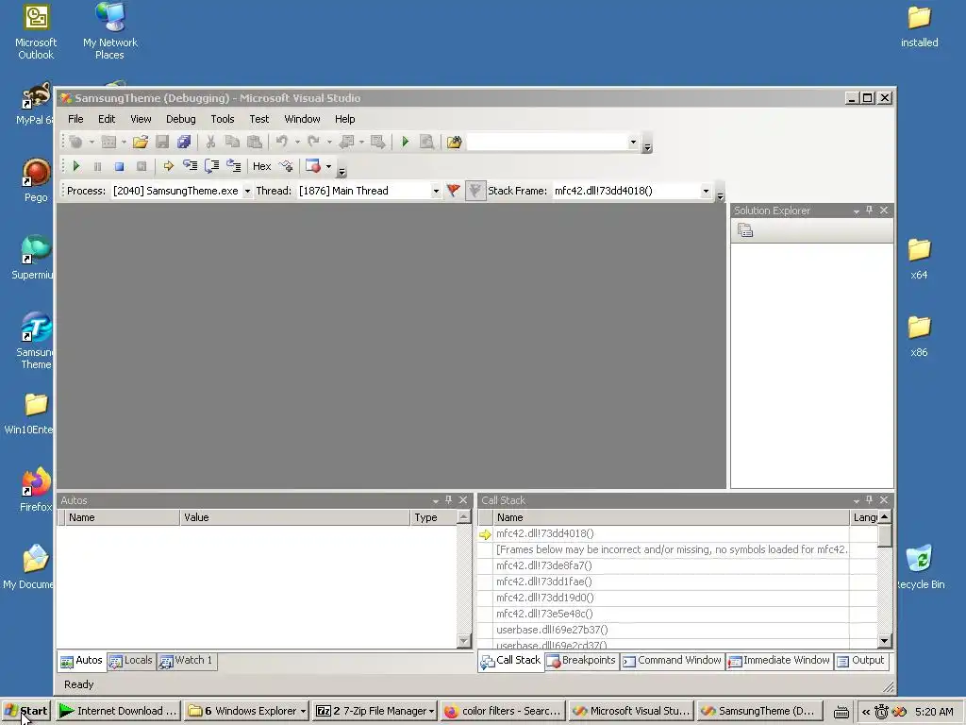This screenshot has height=725, width=966.
Task: Click the Call Stack scrollbar down arrow
Action: (x=885, y=641)
